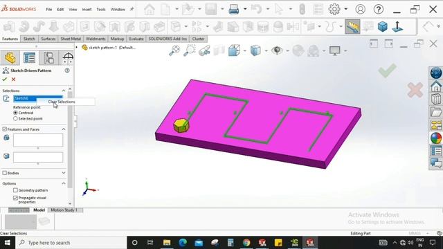Collapse the Options section chevron
443x249 pixels.
[x=64, y=183]
